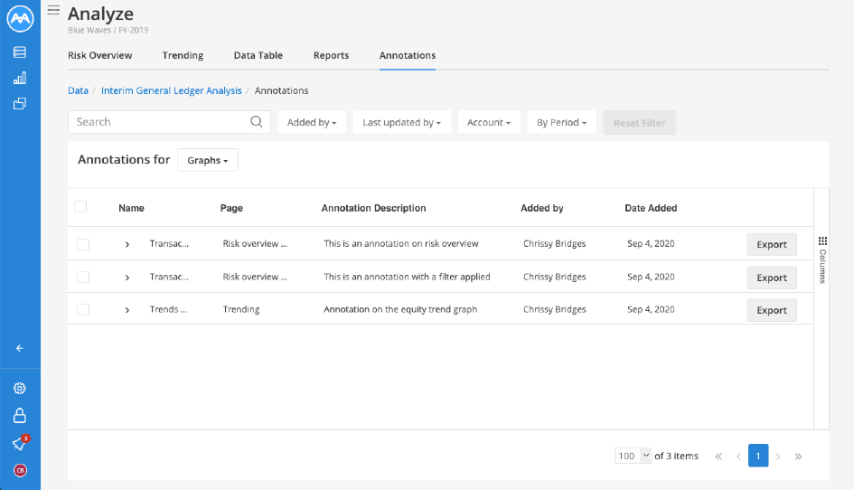
Task: Open the bar chart sidebar icon
Action: point(20,78)
